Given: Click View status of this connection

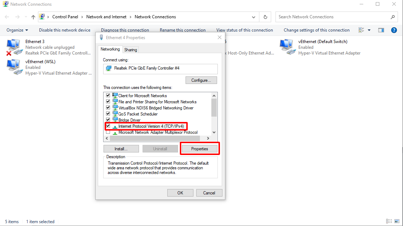Looking at the screenshot, I should (x=244, y=30).
